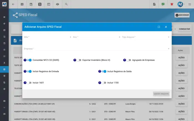Screen dimensions: 194x121
Task: Open help for Consolidar NF21/22 (D695)
Action: tap(25, 60)
